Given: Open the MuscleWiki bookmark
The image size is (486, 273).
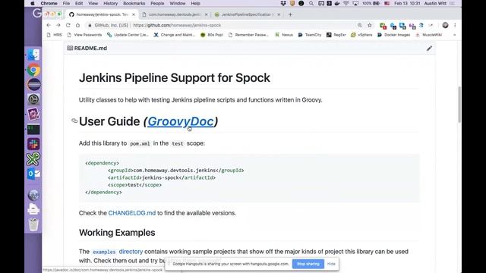Looking at the screenshot, I should [x=429, y=35].
